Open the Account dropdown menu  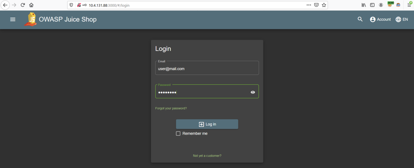tap(380, 20)
